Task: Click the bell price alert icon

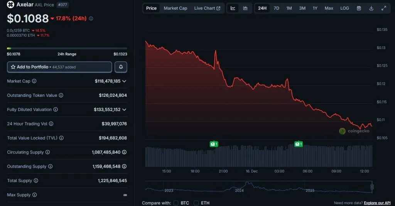Action: tap(121, 67)
